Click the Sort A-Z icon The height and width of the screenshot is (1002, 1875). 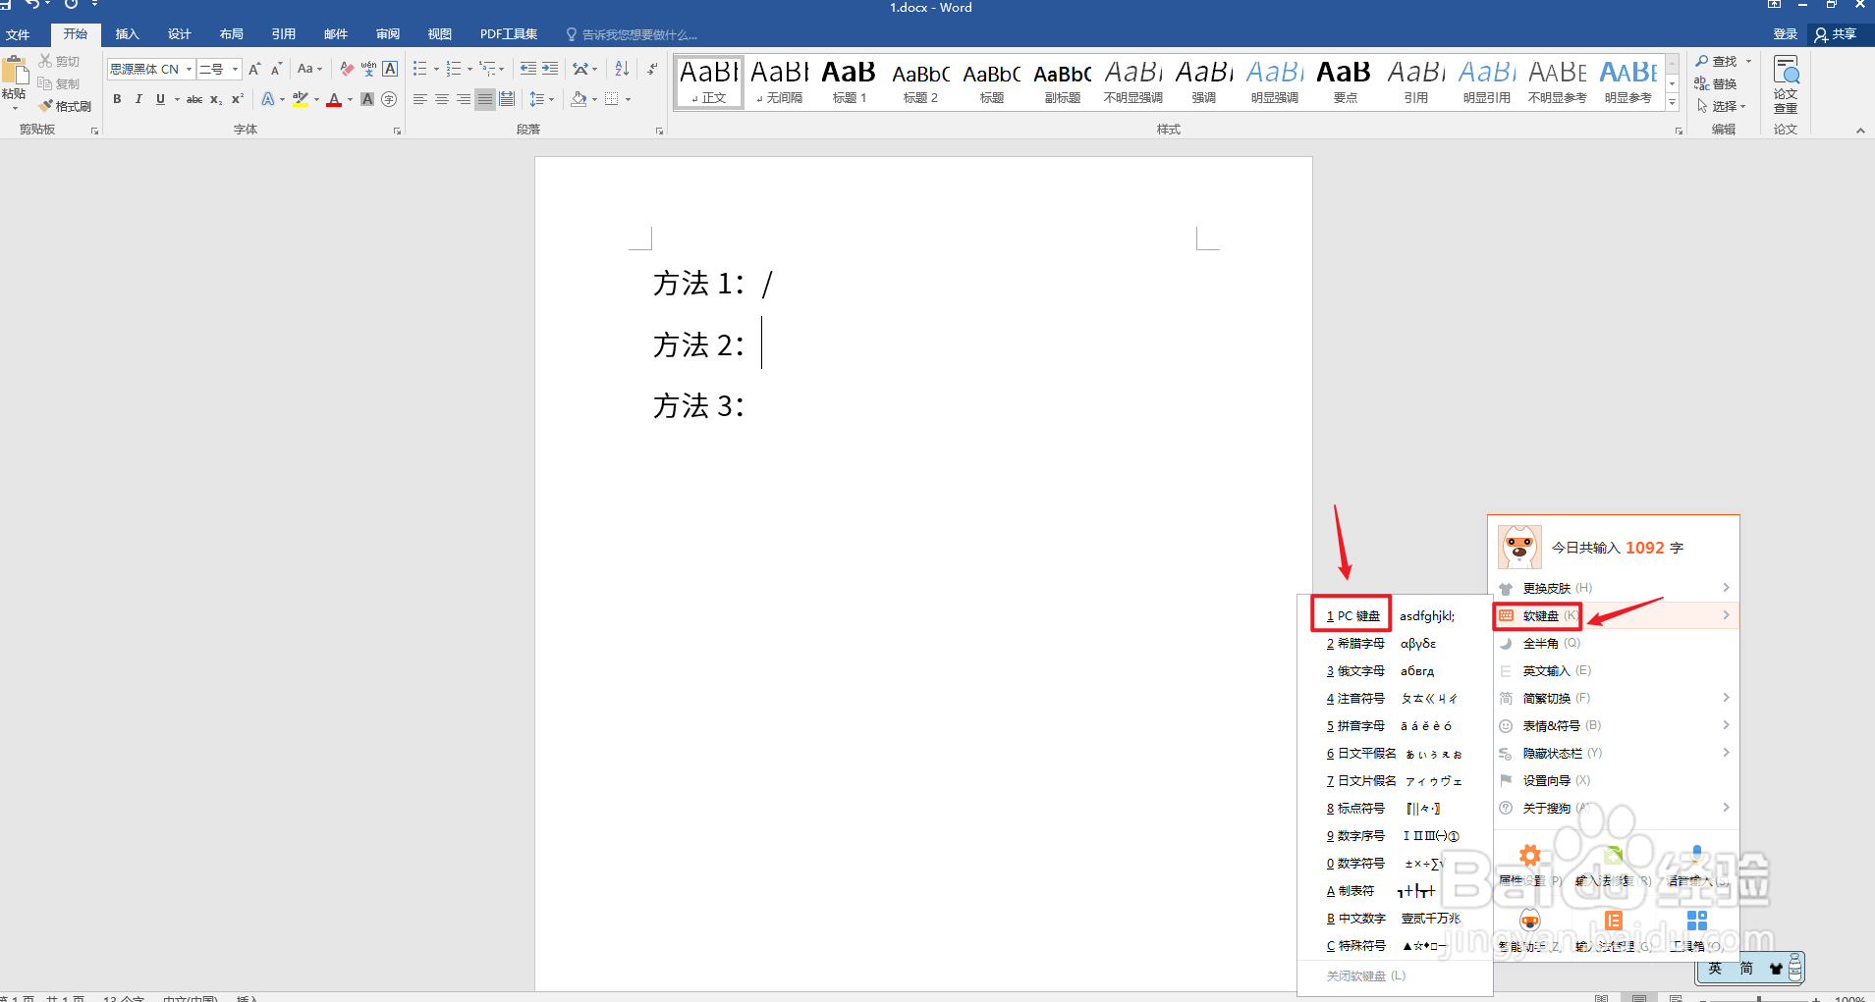coord(622,69)
